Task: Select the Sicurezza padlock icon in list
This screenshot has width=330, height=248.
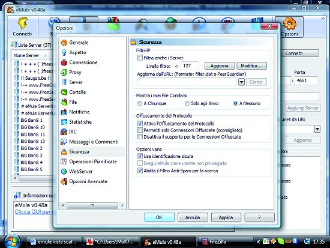Action: coord(64,152)
